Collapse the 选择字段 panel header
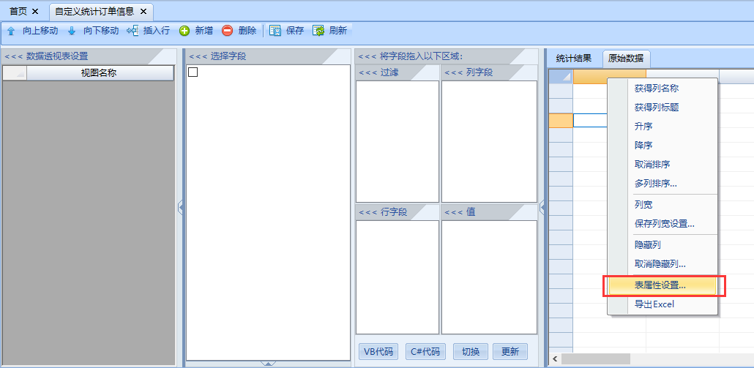754x368 pixels. [268, 56]
